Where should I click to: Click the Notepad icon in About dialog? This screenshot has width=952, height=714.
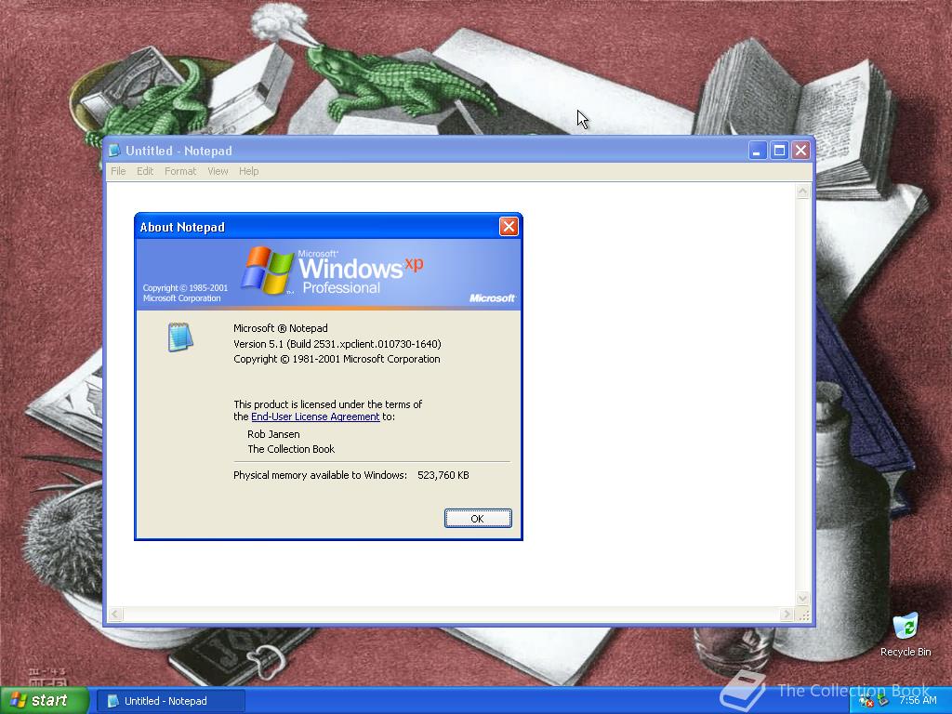[x=180, y=337]
